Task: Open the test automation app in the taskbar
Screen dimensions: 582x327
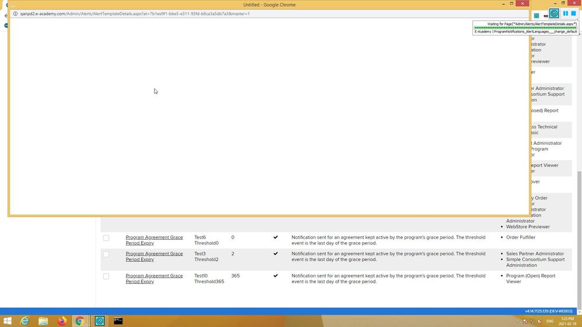Action: [100, 321]
